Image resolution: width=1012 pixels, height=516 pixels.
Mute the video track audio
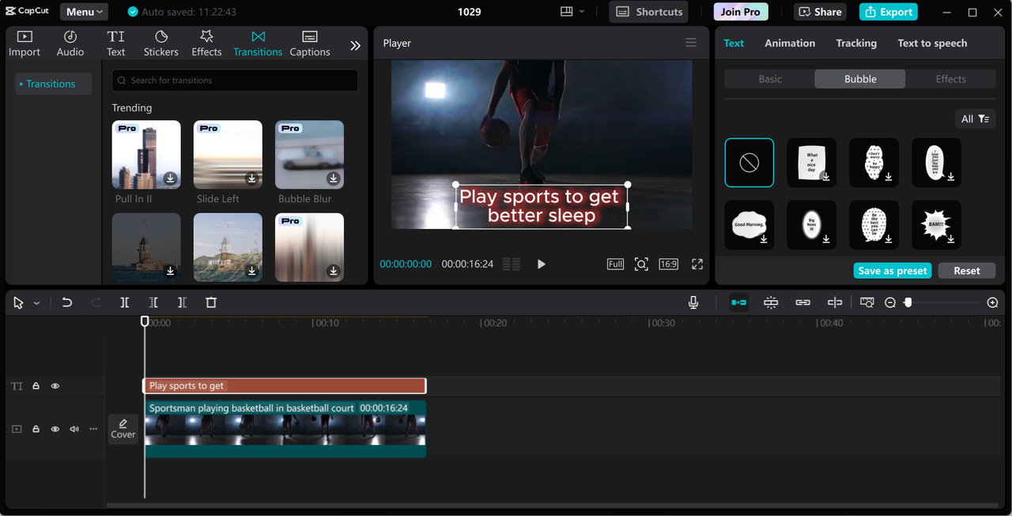point(74,429)
